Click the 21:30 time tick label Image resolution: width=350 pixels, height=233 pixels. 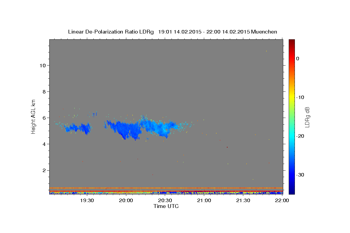pyautogui.click(x=243, y=200)
